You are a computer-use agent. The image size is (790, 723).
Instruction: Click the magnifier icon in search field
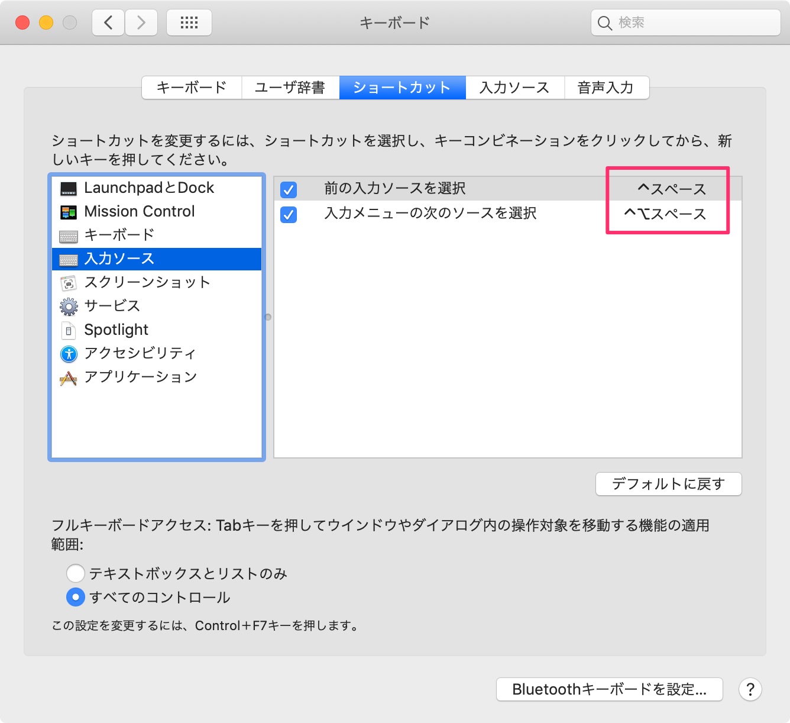click(604, 23)
